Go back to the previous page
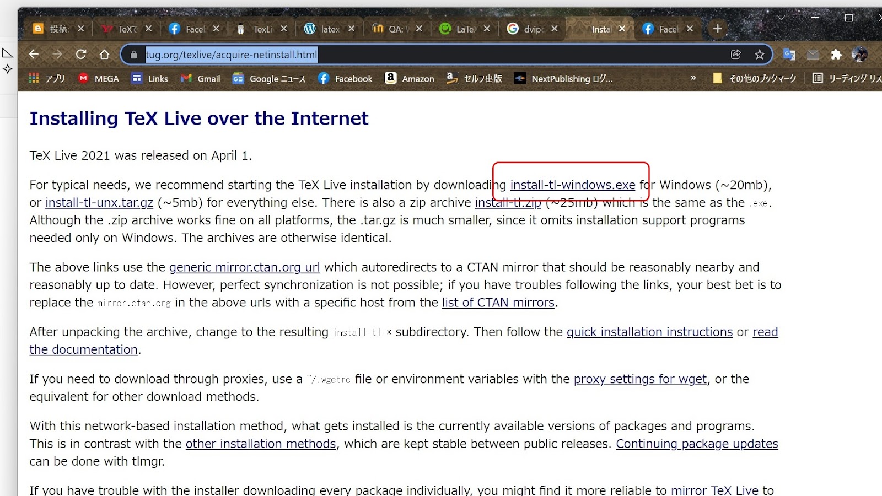882x496 pixels. pyautogui.click(x=34, y=54)
